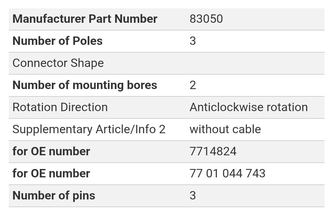The height and width of the screenshot is (217, 335).
Task: Click the Manufacturer Part Number label
Action: (85, 19)
